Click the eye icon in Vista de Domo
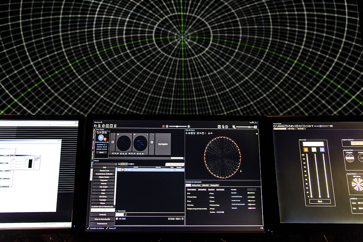Screen dimensions: 363x242 tap(256, 134)
